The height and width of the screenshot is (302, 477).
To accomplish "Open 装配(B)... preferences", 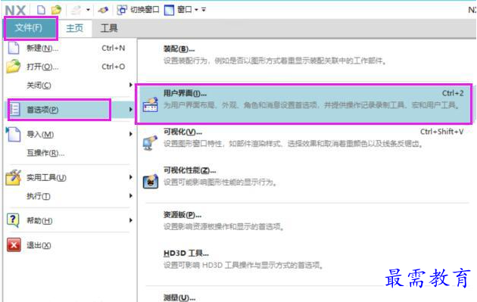I will [179, 49].
